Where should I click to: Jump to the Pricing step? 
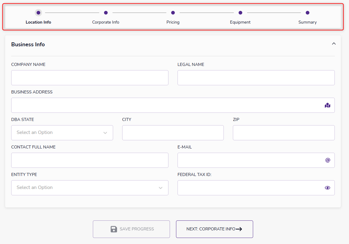pos(173,13)
